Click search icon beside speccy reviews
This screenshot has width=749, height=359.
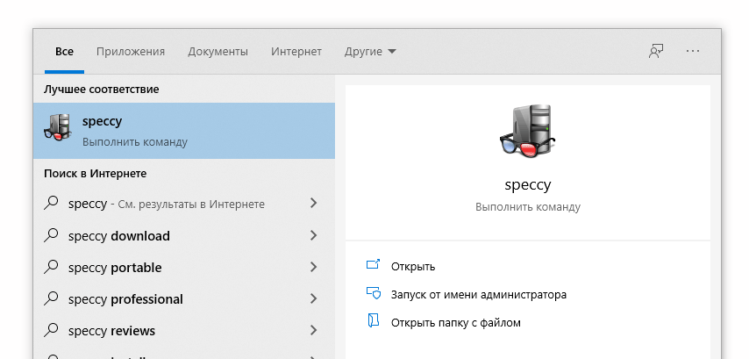51,330
